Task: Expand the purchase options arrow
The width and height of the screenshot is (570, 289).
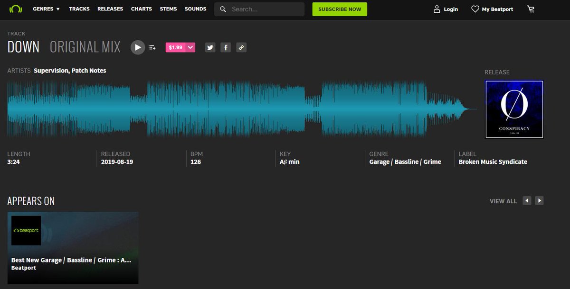Action: 190,47
